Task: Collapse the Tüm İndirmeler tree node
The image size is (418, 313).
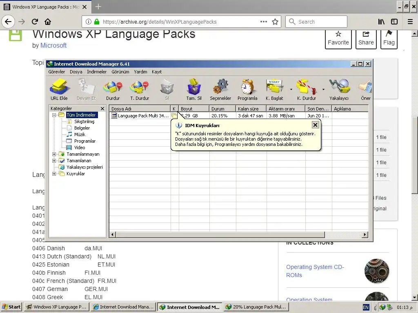Action: coord(54,115)
